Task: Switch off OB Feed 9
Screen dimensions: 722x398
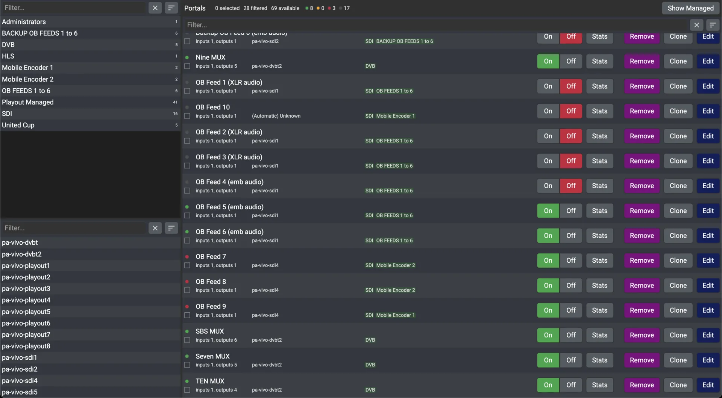Action: click(x=571, y=310)
